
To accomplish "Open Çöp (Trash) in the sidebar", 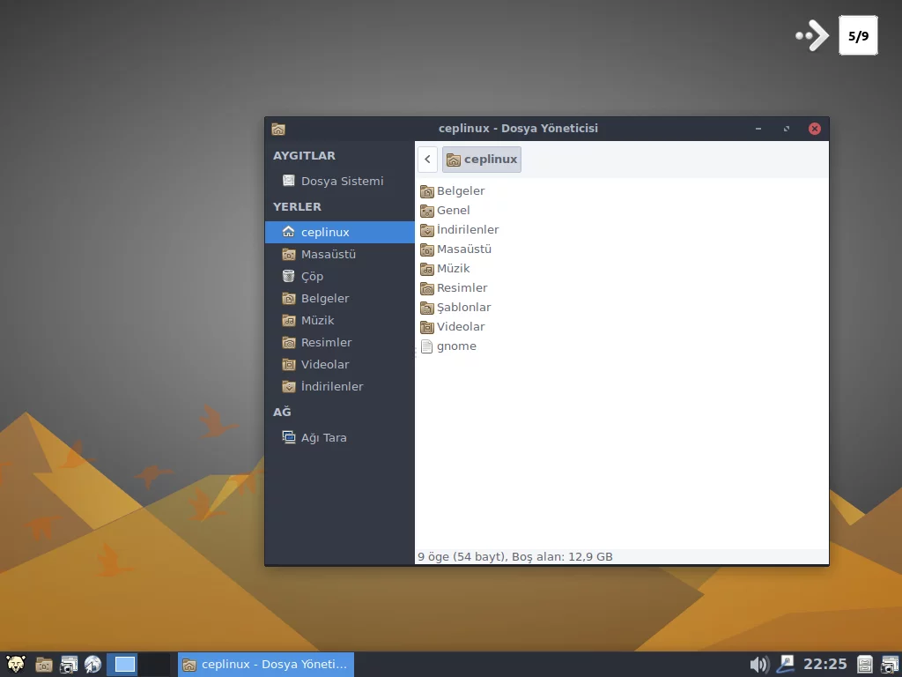I will point(314,276).
